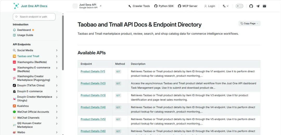Expand Douyin E-commerce chevron
This screenshot has width=281, height=135.
(57, 91)
